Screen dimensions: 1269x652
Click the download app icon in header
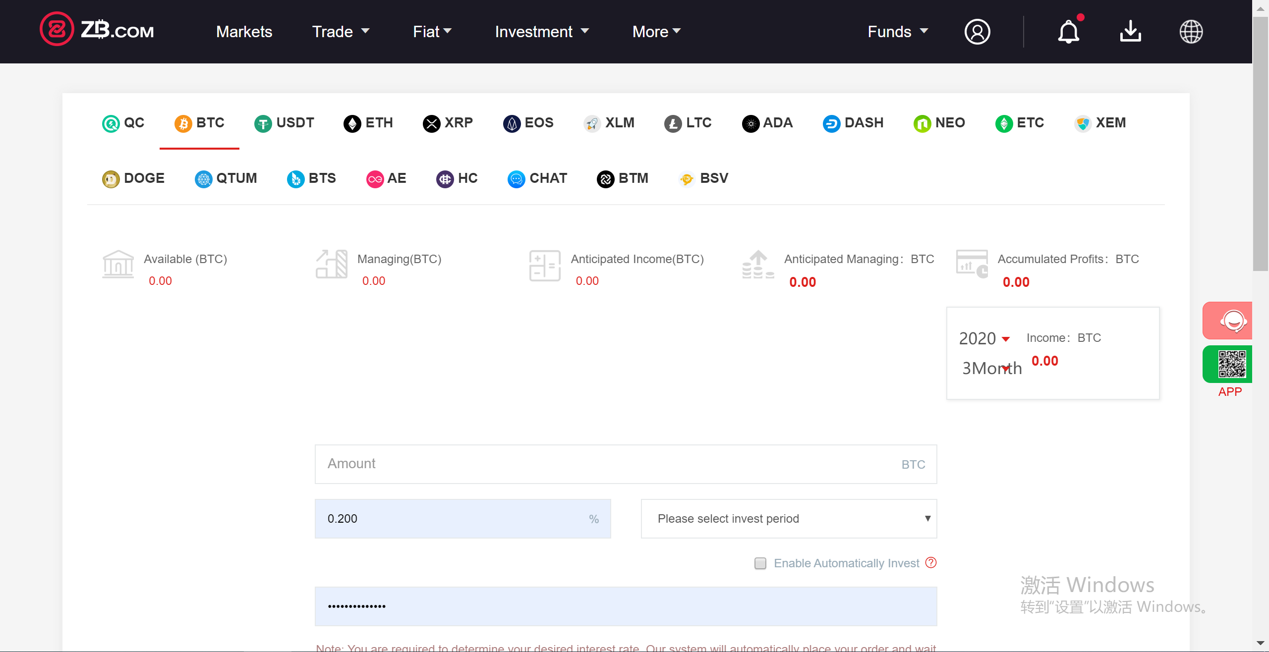click(1130, 32)
